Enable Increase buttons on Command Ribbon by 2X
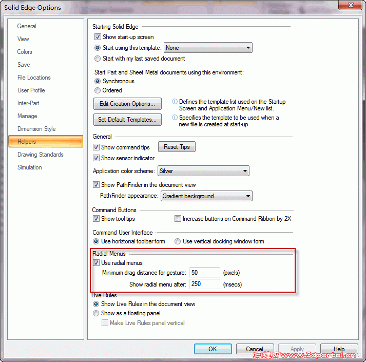 (178, 219)
